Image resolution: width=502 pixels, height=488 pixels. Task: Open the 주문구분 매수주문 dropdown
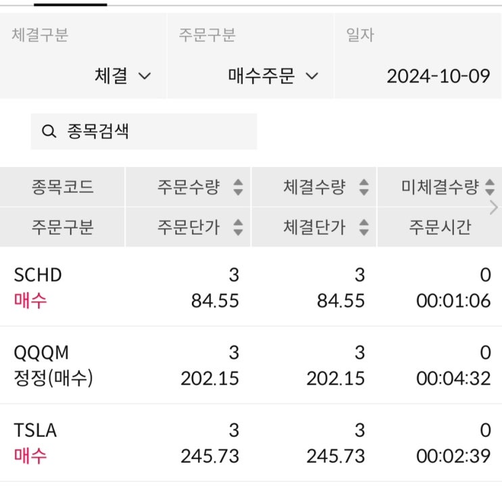pyautogui.click(x=273, y=76)
